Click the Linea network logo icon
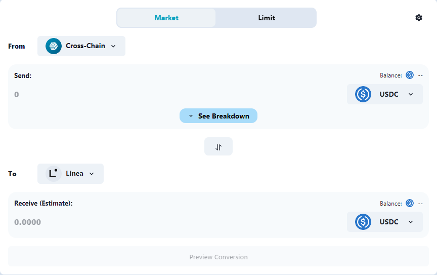The height and width of the screenshot is (275, 437). [x=54, y=174]
